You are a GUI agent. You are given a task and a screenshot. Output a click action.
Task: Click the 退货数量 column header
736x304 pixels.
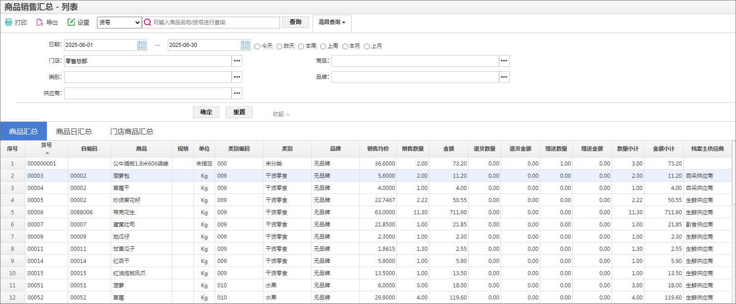(484, 148)
